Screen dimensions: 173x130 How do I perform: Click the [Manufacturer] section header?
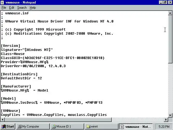click(16, 86)
